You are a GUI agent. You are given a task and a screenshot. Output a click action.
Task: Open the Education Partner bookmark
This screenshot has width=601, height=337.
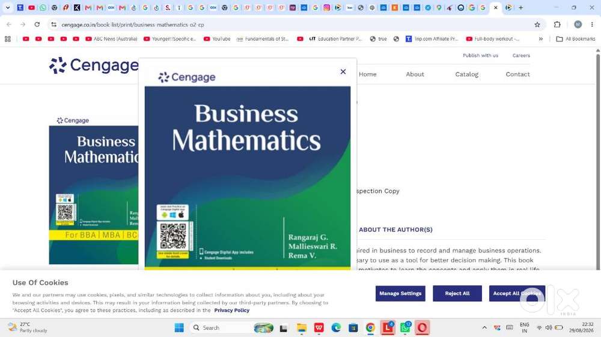[x=335, y=38]
